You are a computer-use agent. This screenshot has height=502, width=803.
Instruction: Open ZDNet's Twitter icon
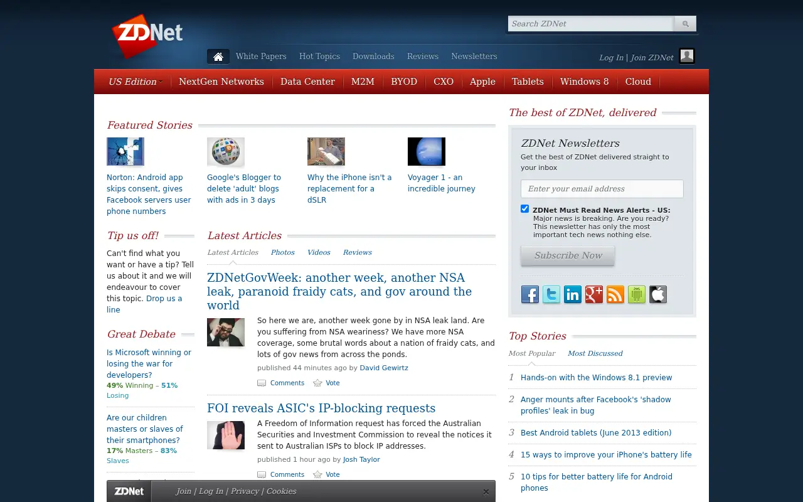click(551, 294)
